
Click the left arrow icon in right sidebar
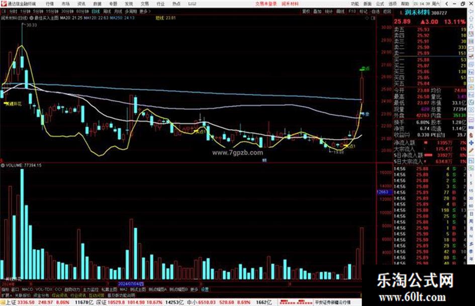[471, 11]
